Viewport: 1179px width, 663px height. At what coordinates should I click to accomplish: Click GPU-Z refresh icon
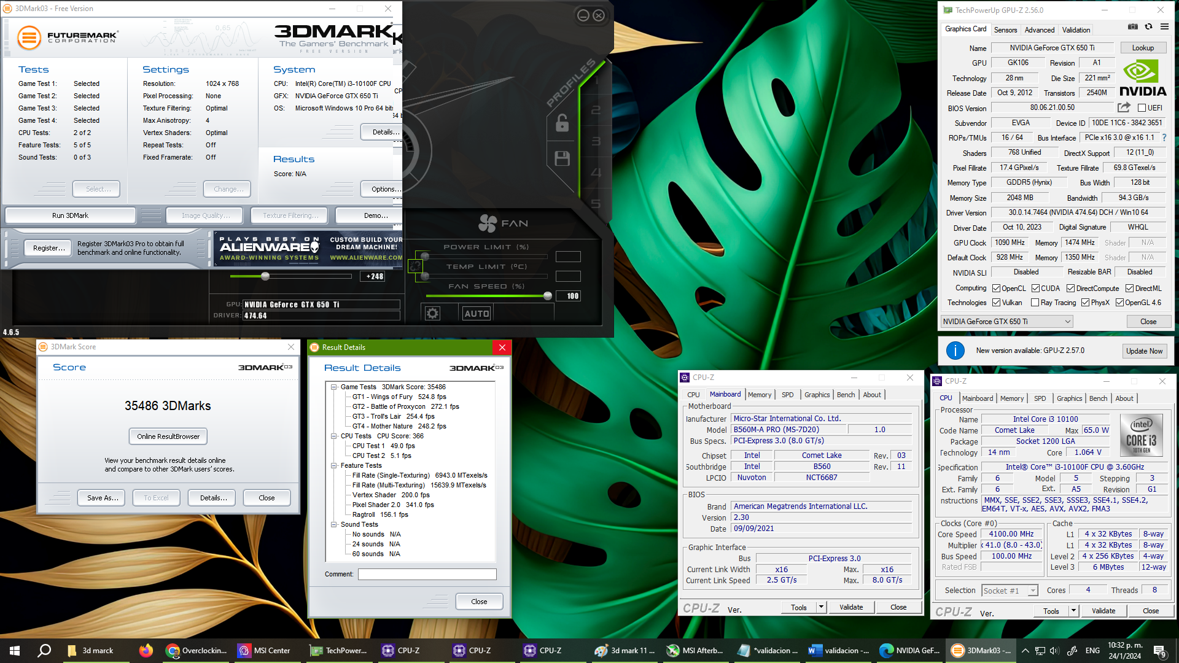pyautogui.click(x=1148, y=27)
